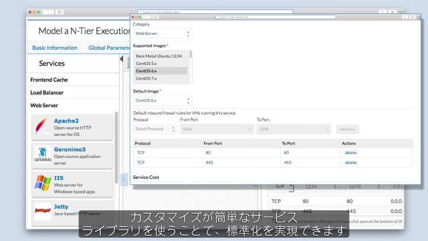
Task: Open the Apache2 service title link
Action: [x=66, y=120]
